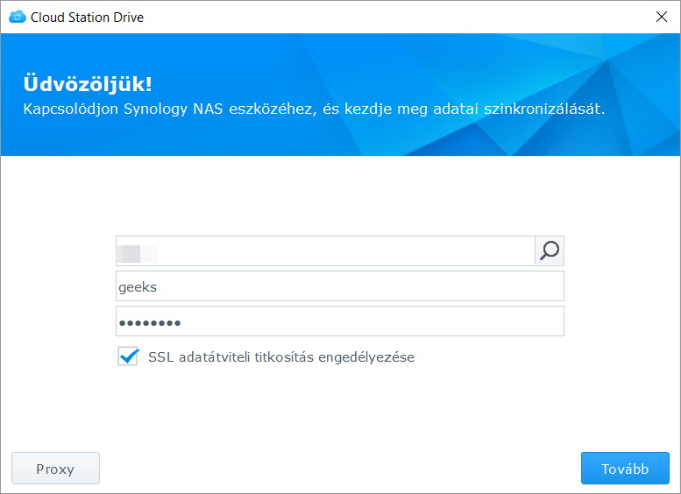Click into the masked password field
681x494 pixels.
click(x=339, y=321)
